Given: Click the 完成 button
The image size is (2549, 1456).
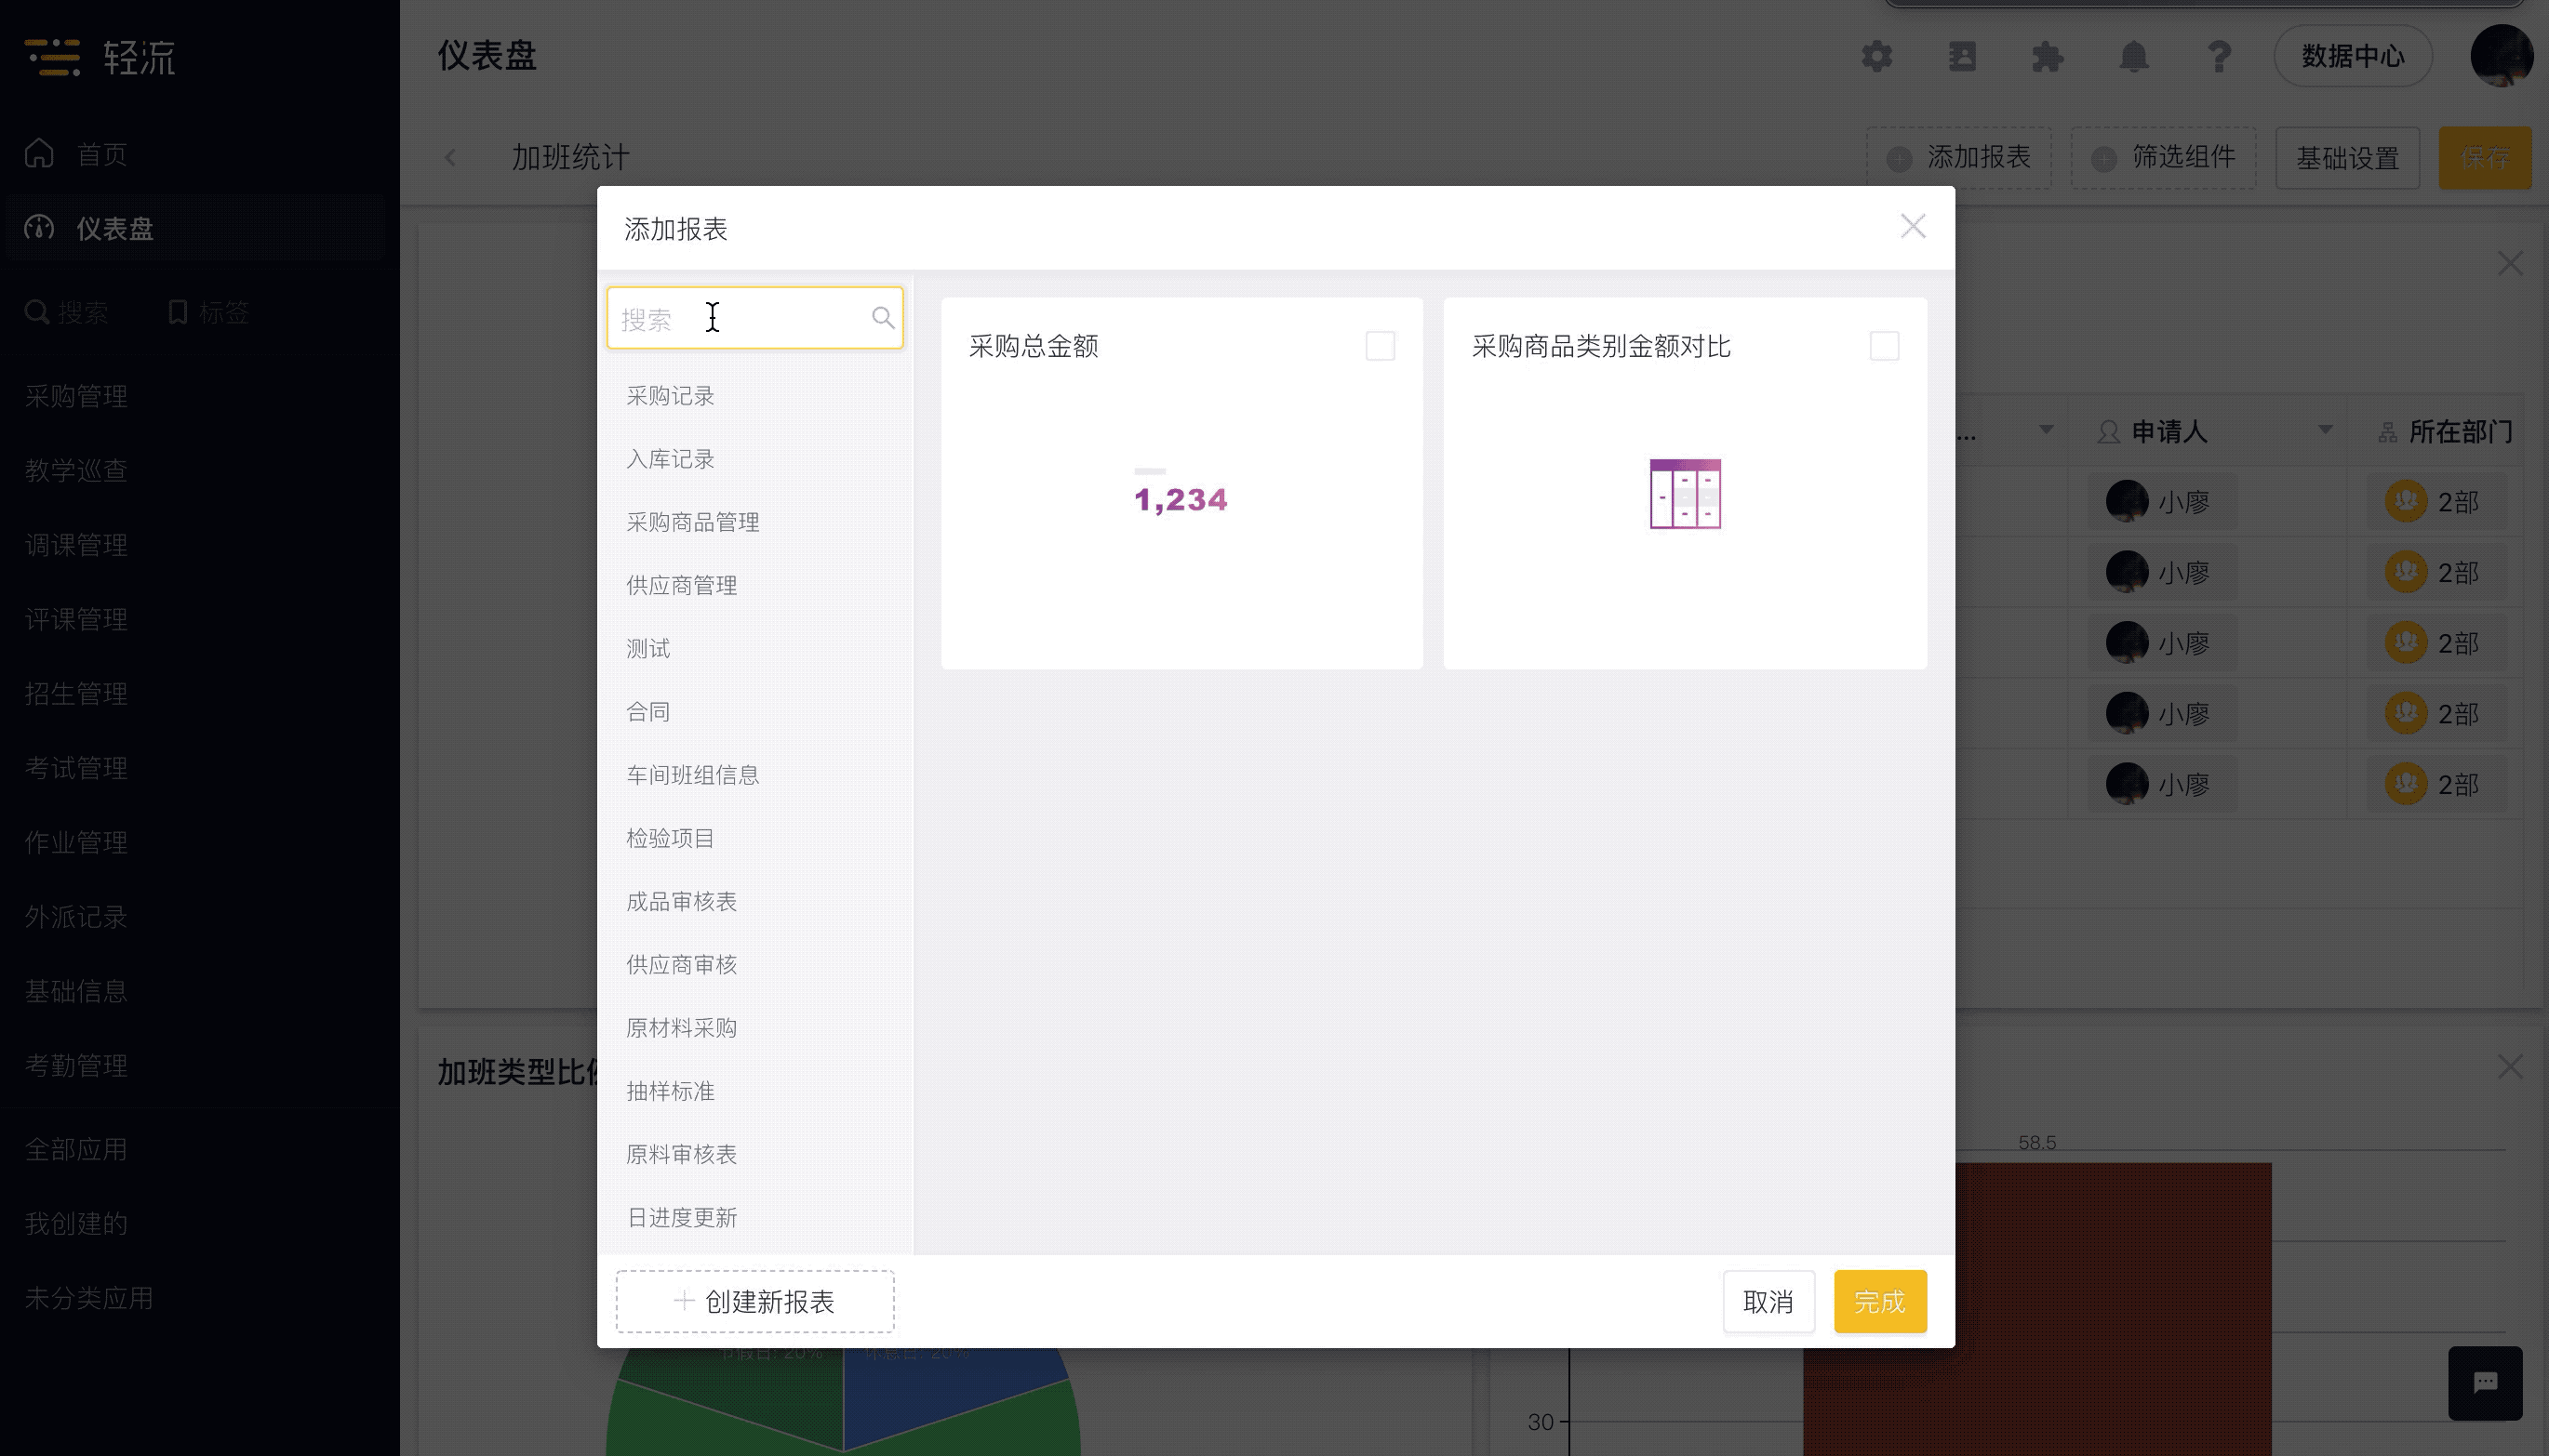Looking at the screenshot, I should coord(1880,1302).
